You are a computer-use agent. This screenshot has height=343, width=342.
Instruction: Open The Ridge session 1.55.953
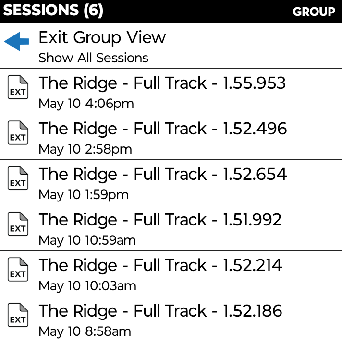171,91
